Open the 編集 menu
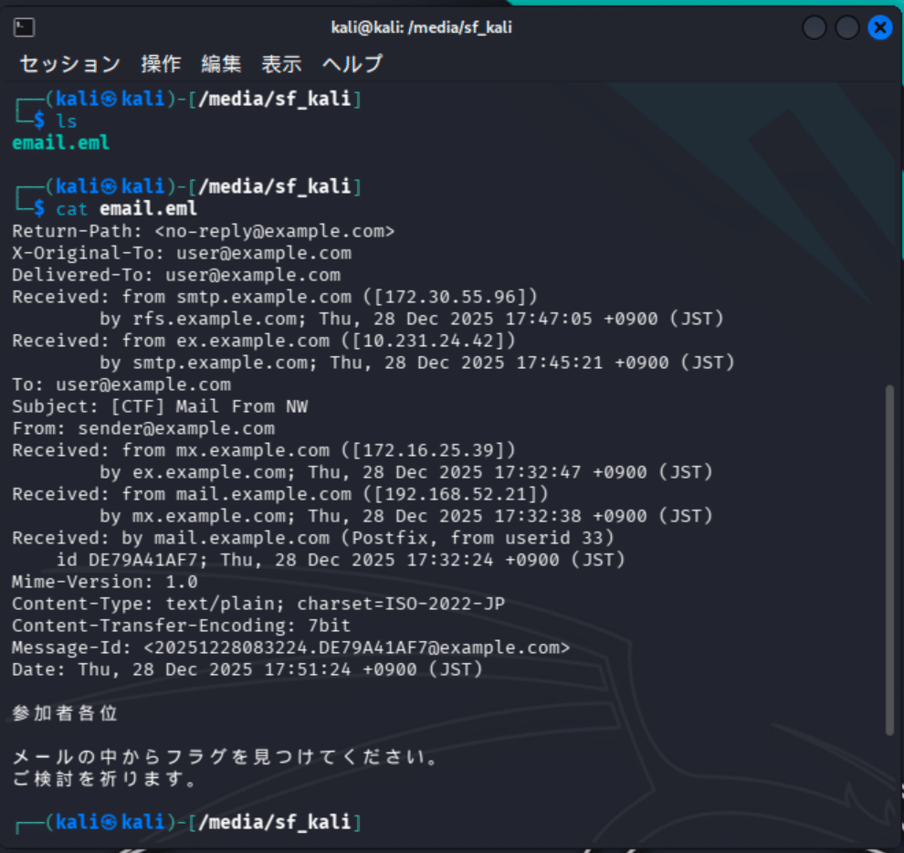This screenshot has width=904, height=853. (x=222, y=64)
